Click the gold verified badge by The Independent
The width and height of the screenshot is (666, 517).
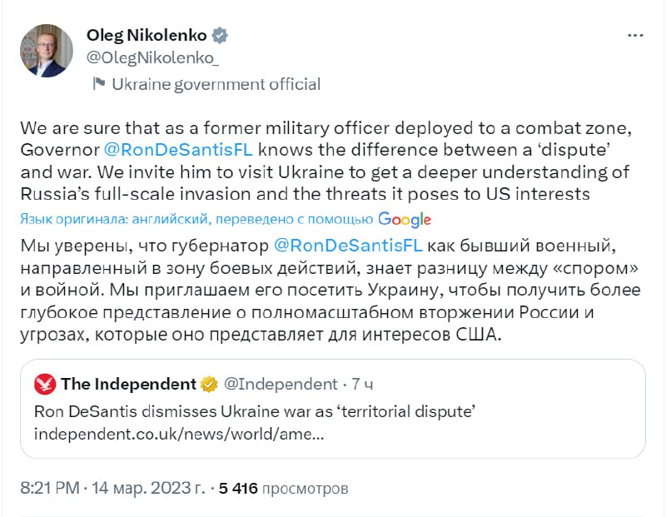tap(209, 384)
